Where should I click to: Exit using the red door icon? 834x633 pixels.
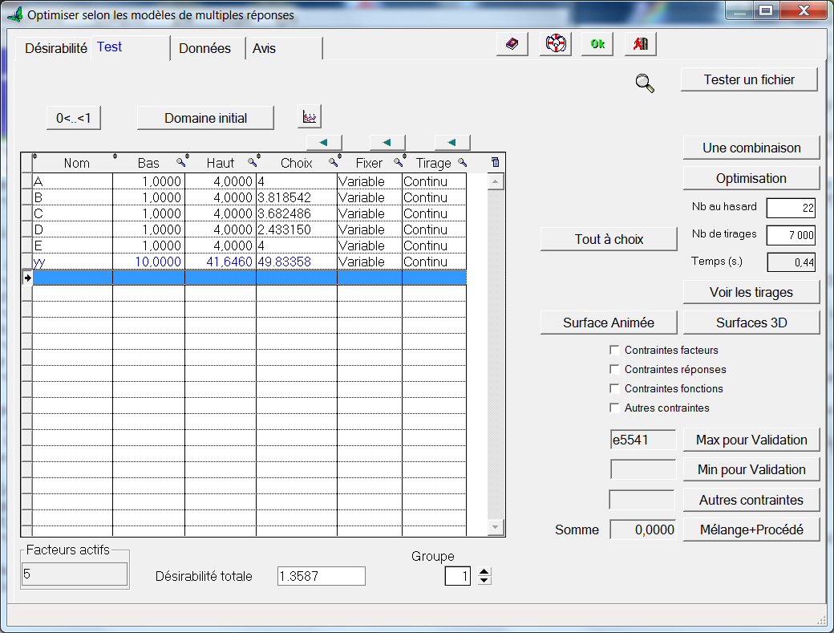coord(639,43)
